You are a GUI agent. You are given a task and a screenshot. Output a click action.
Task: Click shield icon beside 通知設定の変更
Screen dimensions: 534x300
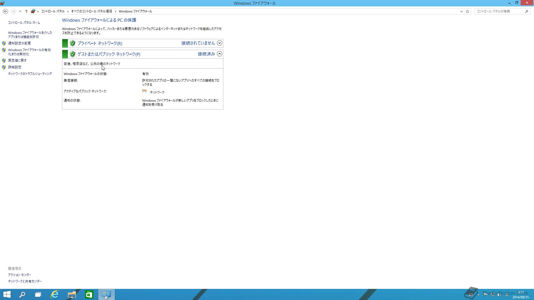(x=4, y=43)
